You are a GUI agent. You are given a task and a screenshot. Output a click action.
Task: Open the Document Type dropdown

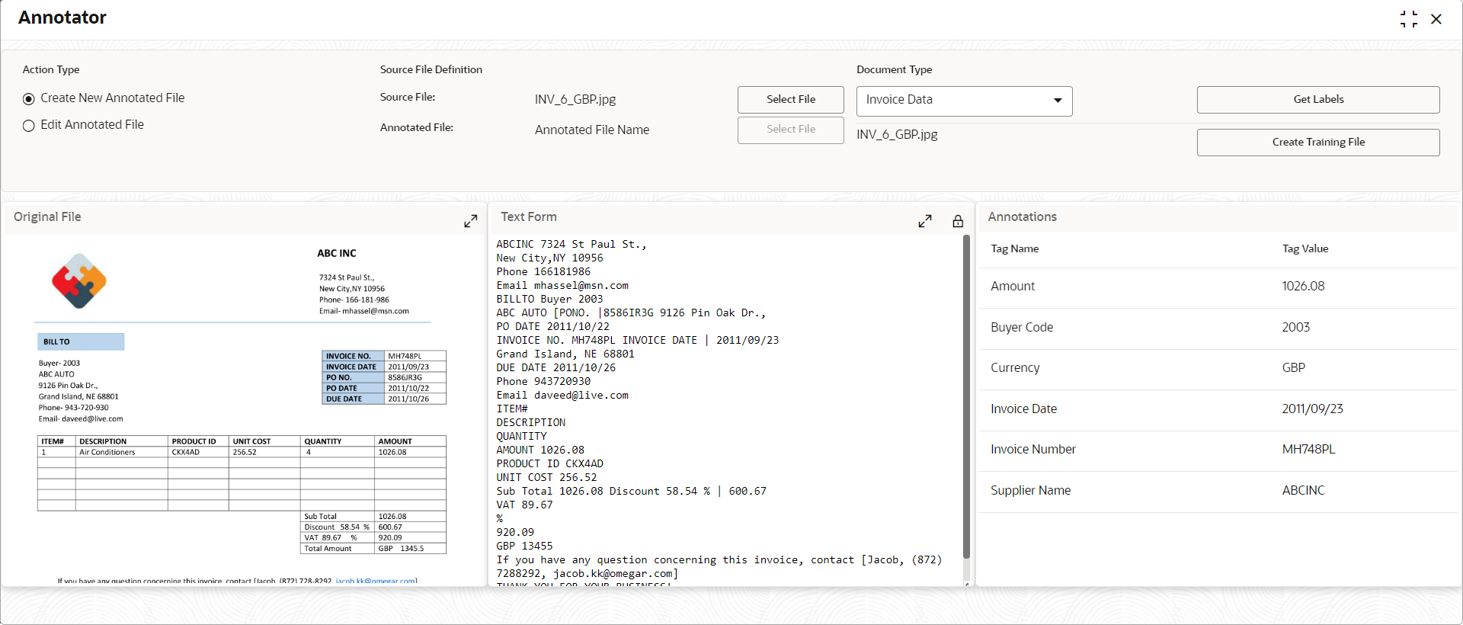[x=964, y=101]
